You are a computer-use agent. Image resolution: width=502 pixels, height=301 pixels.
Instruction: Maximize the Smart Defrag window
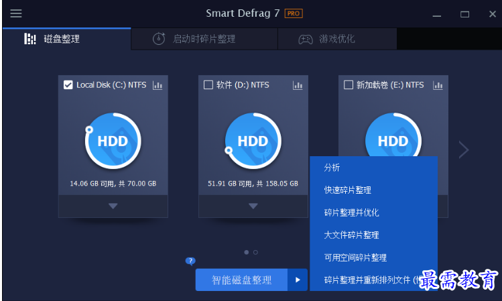[464, 14]
